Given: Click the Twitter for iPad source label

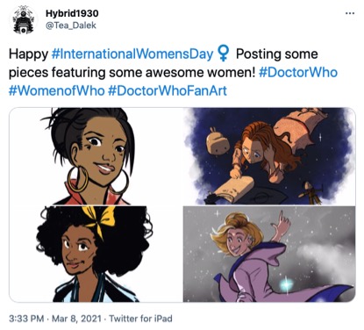Looking at the screenshot, I should click(140, 319).
